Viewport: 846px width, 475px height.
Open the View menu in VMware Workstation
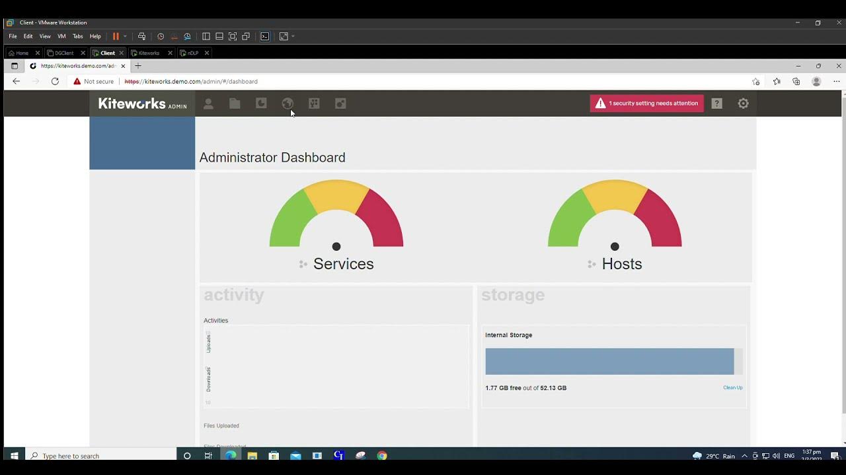click(x=45, y=36)
